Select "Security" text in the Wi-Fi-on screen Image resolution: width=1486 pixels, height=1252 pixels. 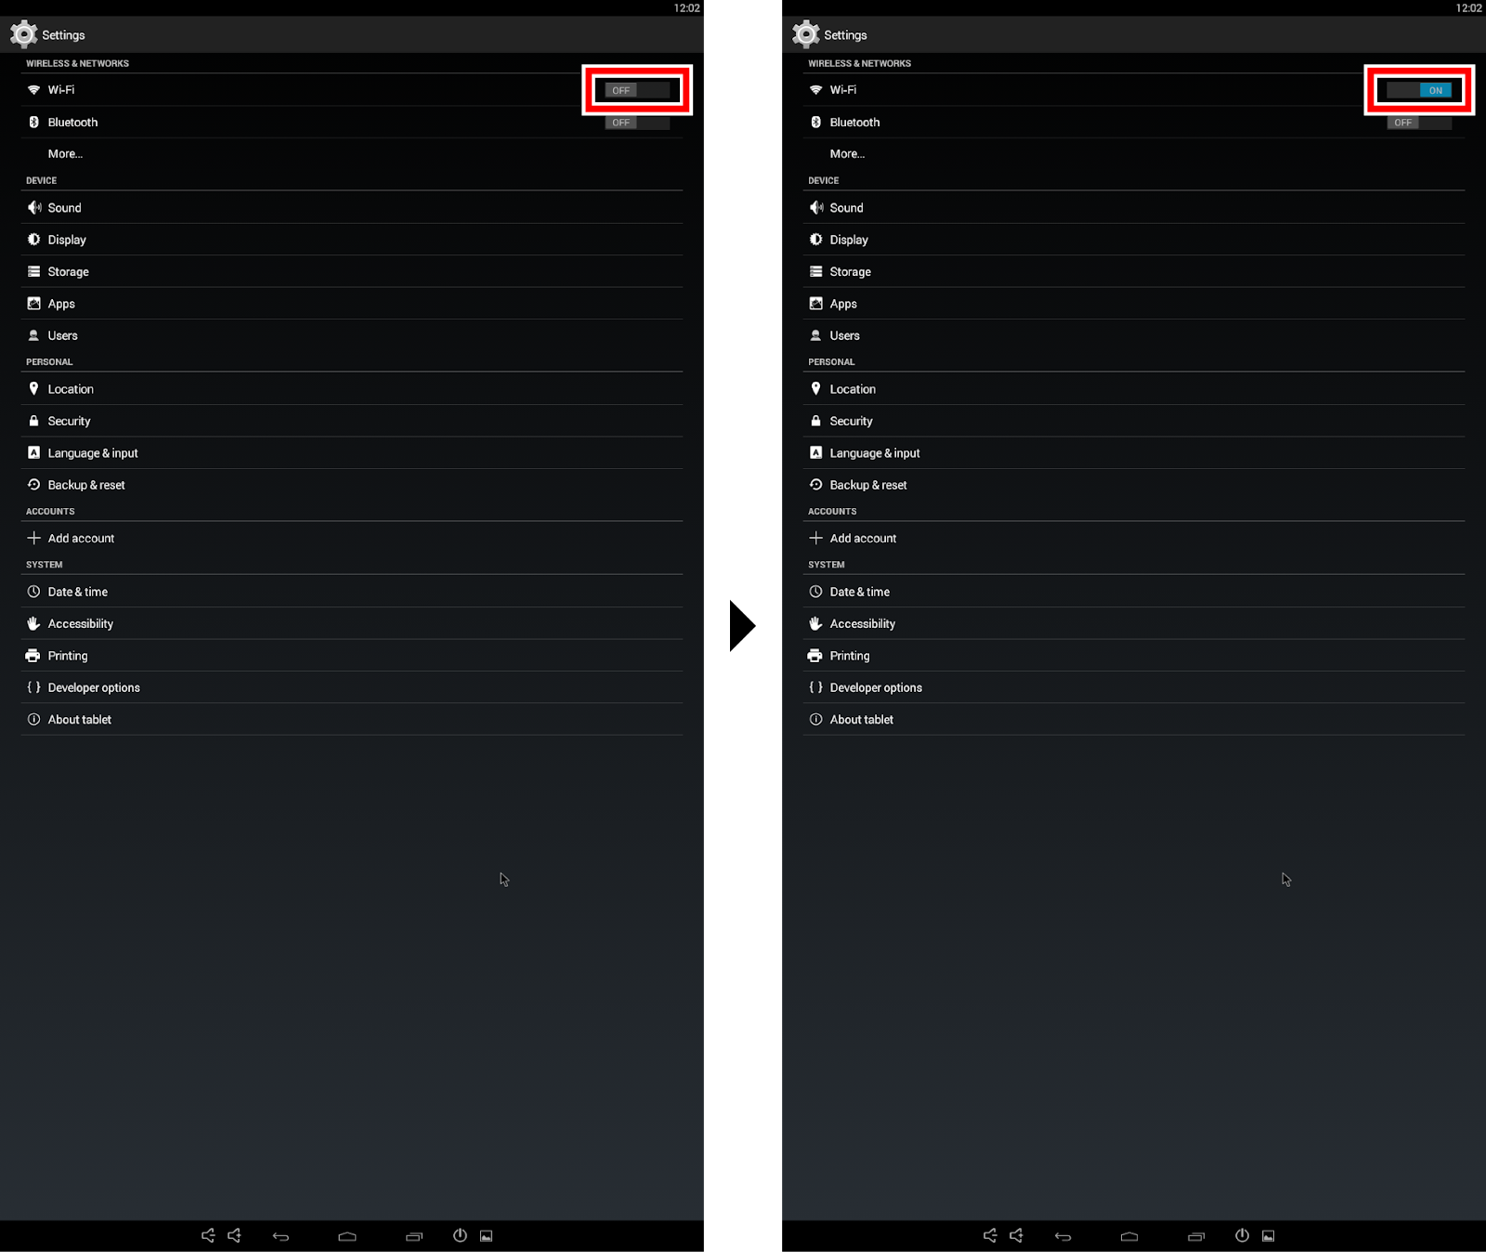(x=851, y=422)
